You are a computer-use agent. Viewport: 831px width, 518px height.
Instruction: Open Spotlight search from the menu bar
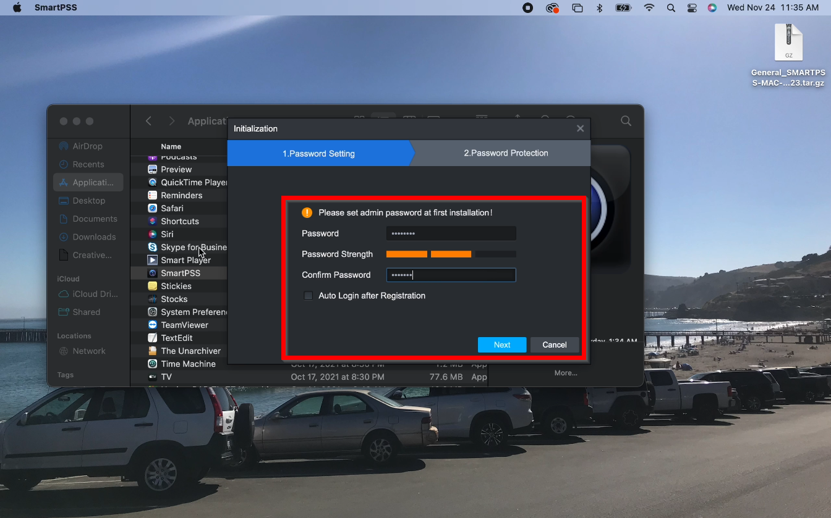tap(671, 8)
